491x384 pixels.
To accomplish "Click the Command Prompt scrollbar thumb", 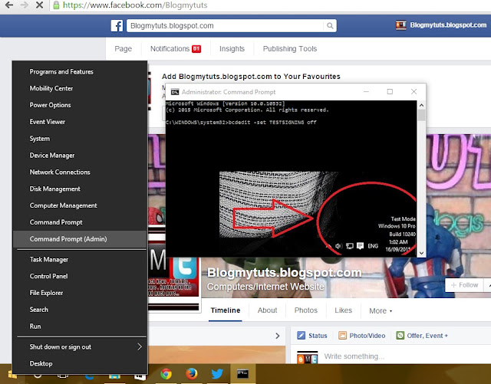I will [x=421, y=115].
